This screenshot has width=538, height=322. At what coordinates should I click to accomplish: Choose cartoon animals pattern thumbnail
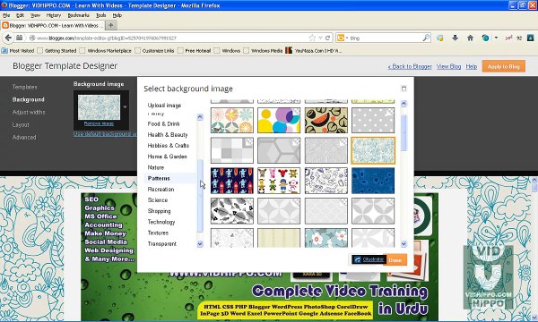(279, 181)
